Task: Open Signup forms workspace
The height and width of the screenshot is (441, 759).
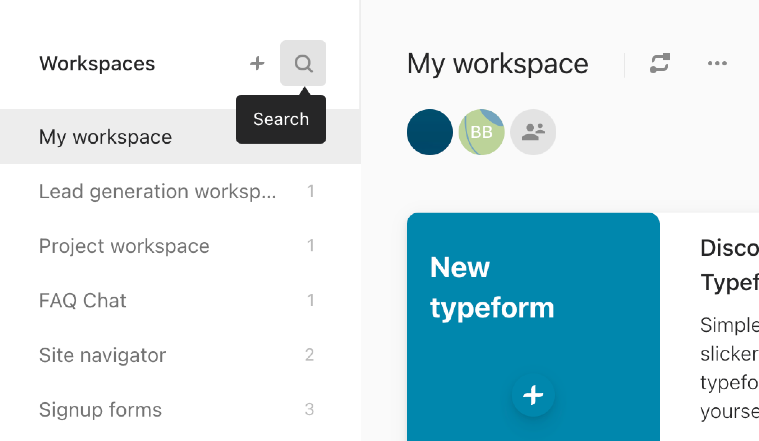Action: (x=180, y=409)
